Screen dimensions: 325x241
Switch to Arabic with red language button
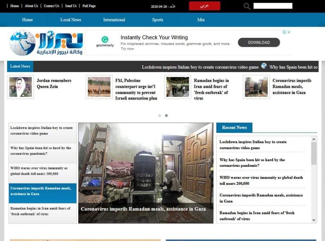tap(204, 6)
